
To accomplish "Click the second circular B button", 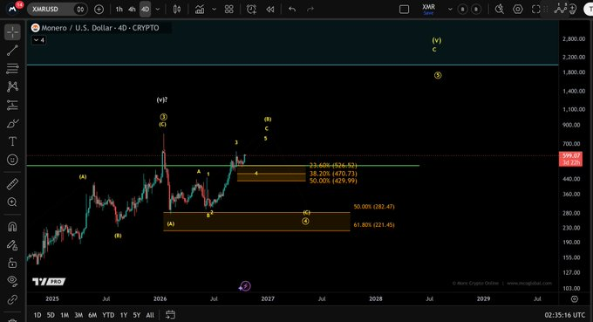I will (476, 9).
